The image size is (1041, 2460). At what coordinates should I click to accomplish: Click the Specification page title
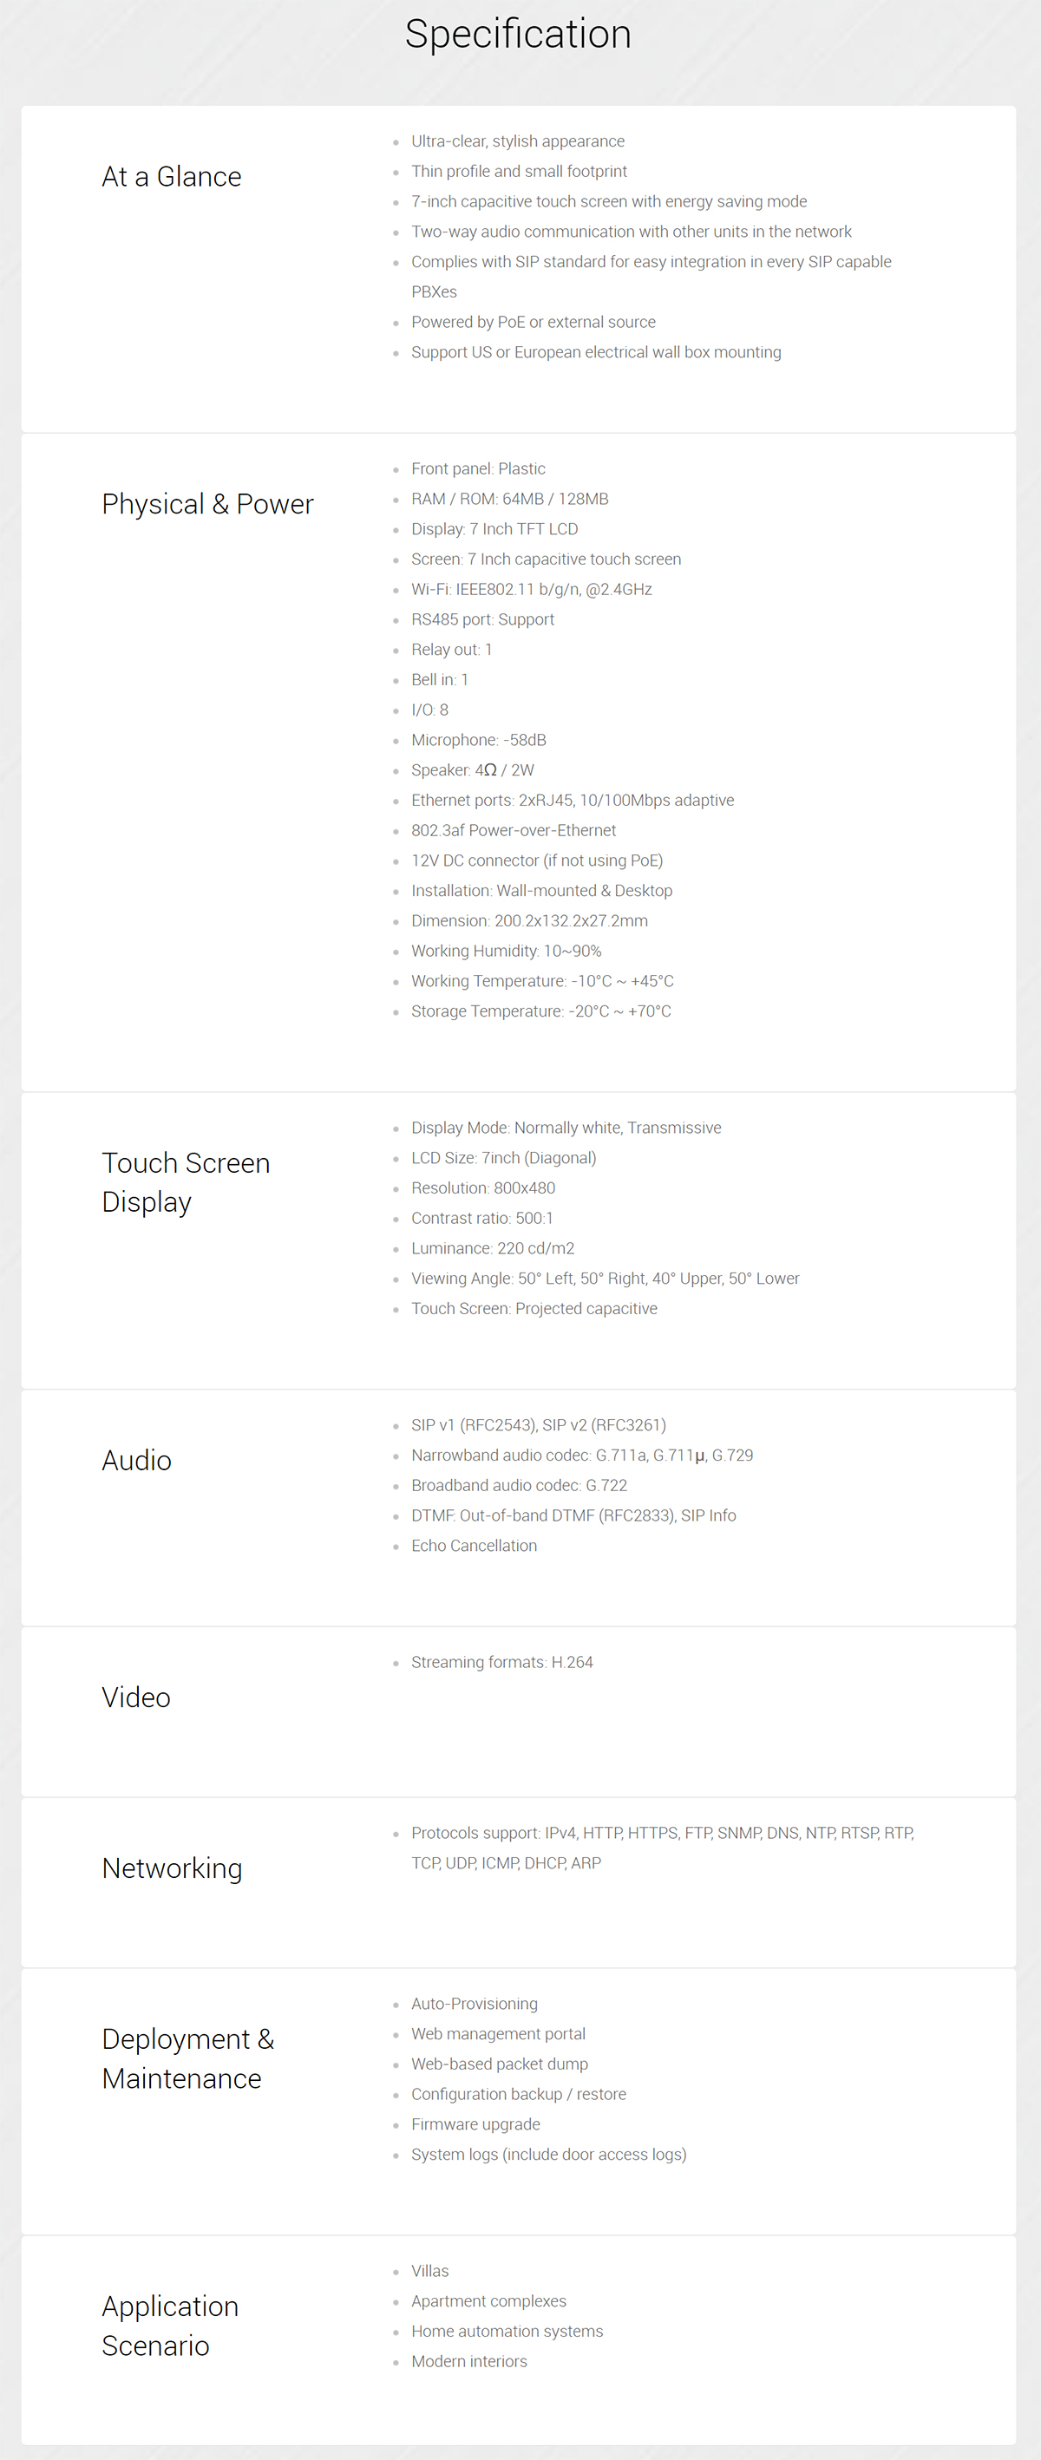pos(519,35)
